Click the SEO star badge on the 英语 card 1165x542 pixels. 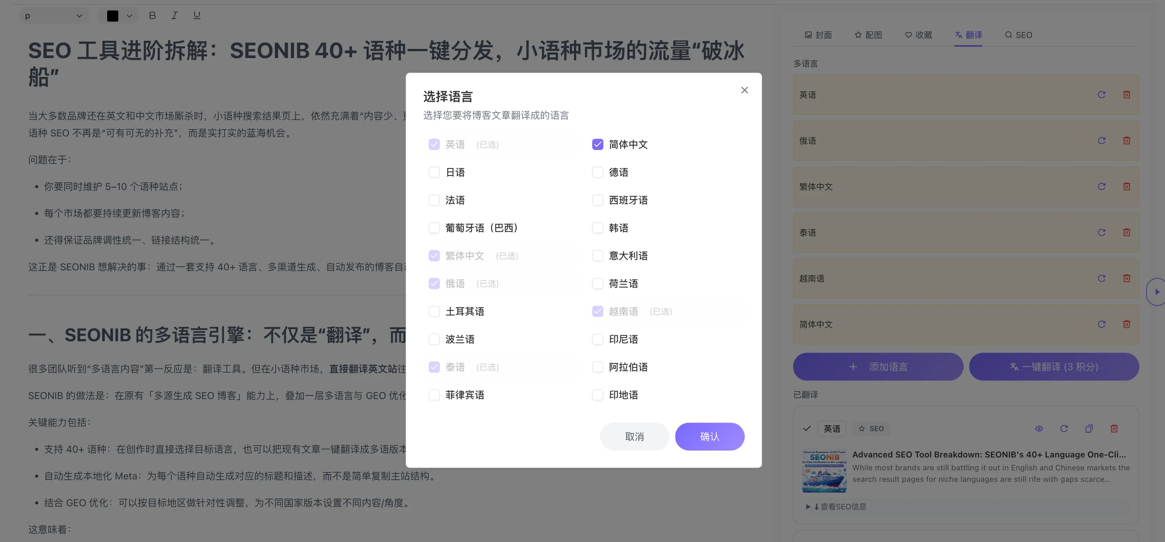871,429
